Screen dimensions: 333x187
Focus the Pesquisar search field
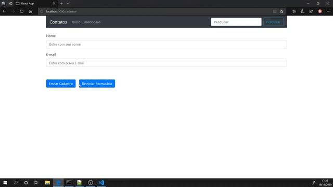click(236, 22)
